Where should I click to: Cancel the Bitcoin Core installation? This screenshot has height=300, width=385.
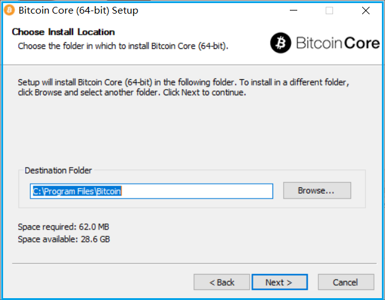(x=345, y=282)
